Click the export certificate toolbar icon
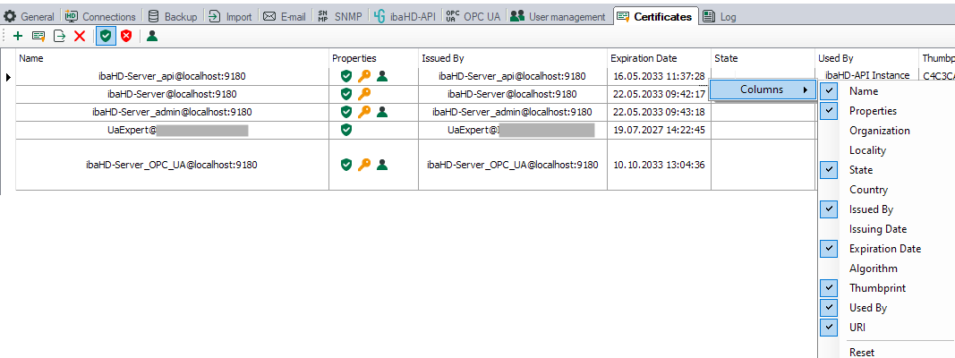Image resolution: width=955 pixels, height=358 pixels. tap(59, 37)
